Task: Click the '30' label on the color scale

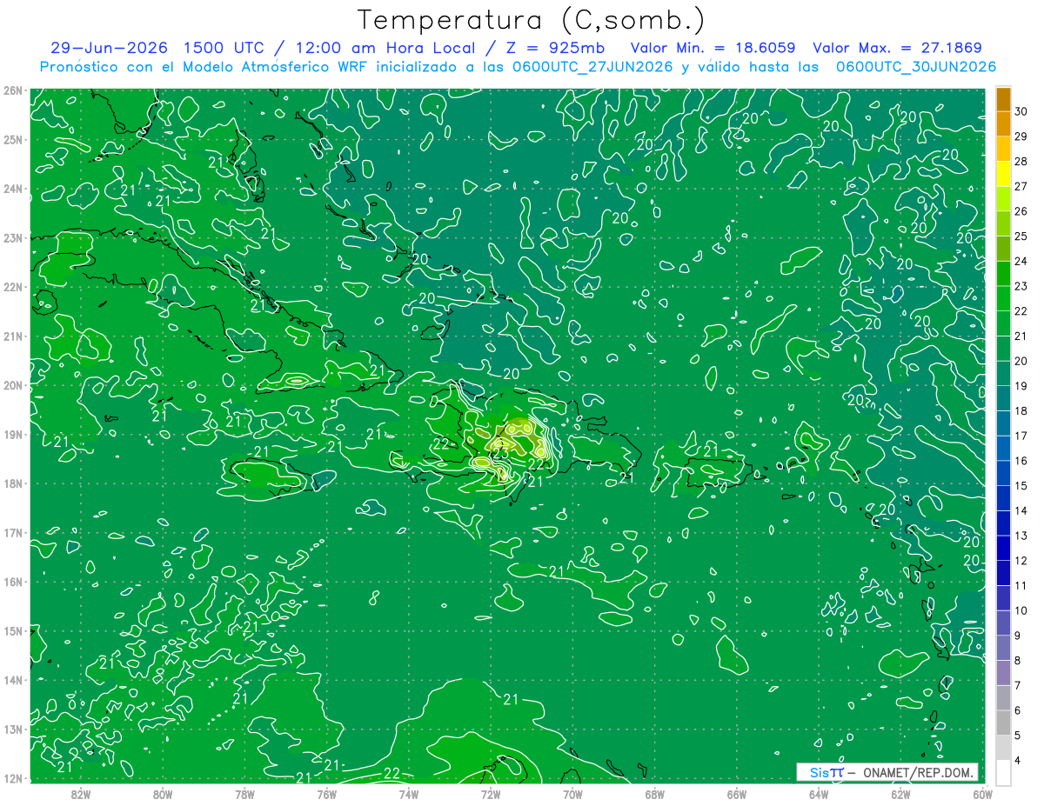Action: (1021, 111)
